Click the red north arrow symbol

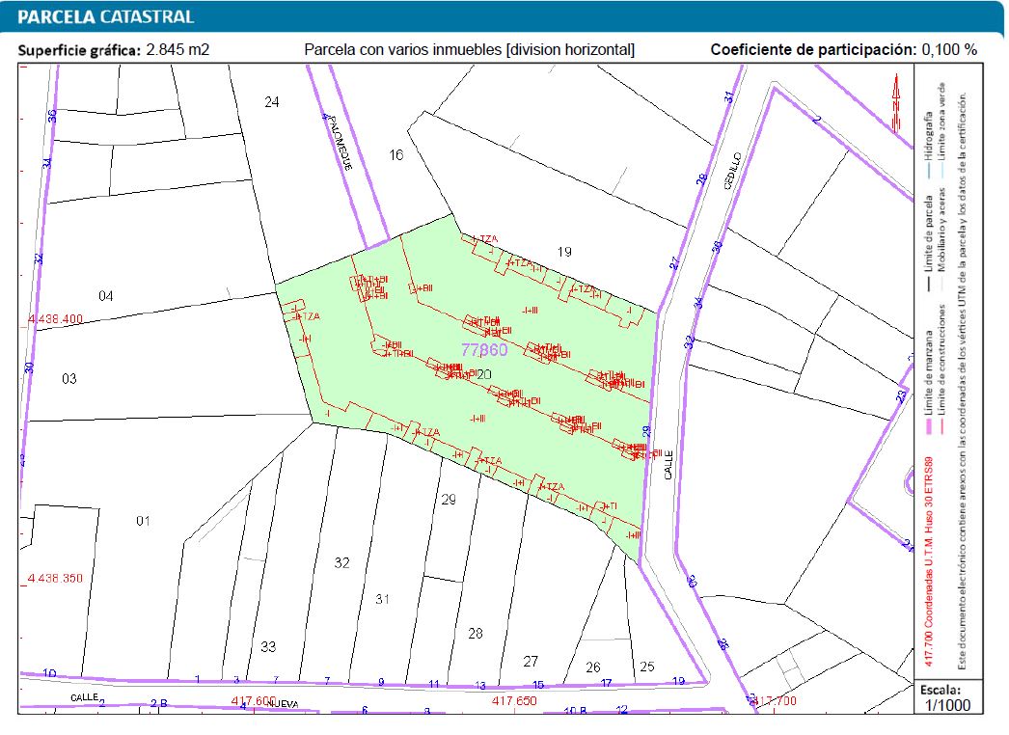[x=896, y=97]
